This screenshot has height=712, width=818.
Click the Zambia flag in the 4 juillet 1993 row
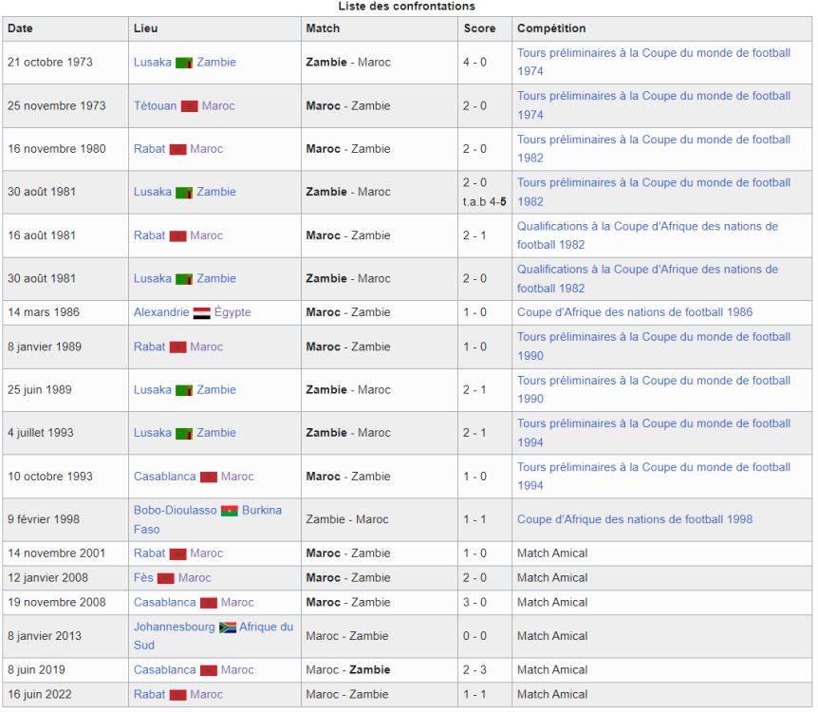pos(184,434)
